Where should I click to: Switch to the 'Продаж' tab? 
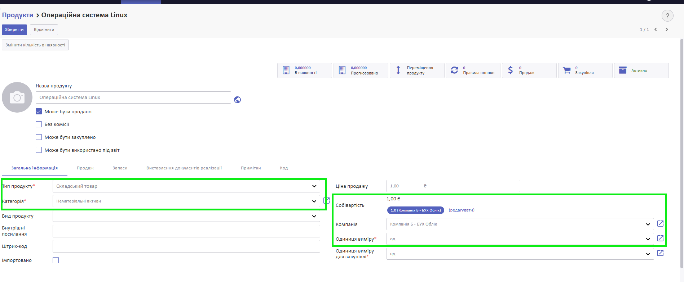pos(85,168)
